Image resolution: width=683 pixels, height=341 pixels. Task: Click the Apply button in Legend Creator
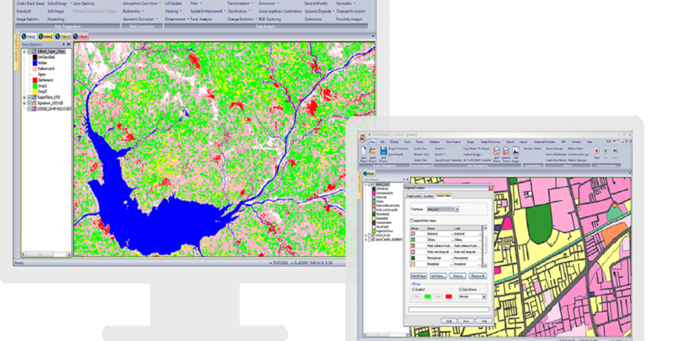(448, 320)
